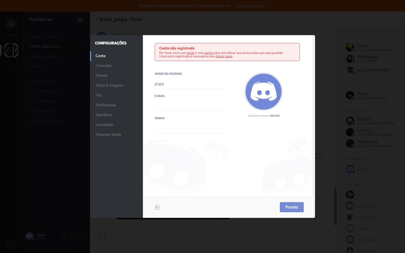Click the deafen headphones icon by popo
This screenshot has height=253, width=405.
pos(73,236)
